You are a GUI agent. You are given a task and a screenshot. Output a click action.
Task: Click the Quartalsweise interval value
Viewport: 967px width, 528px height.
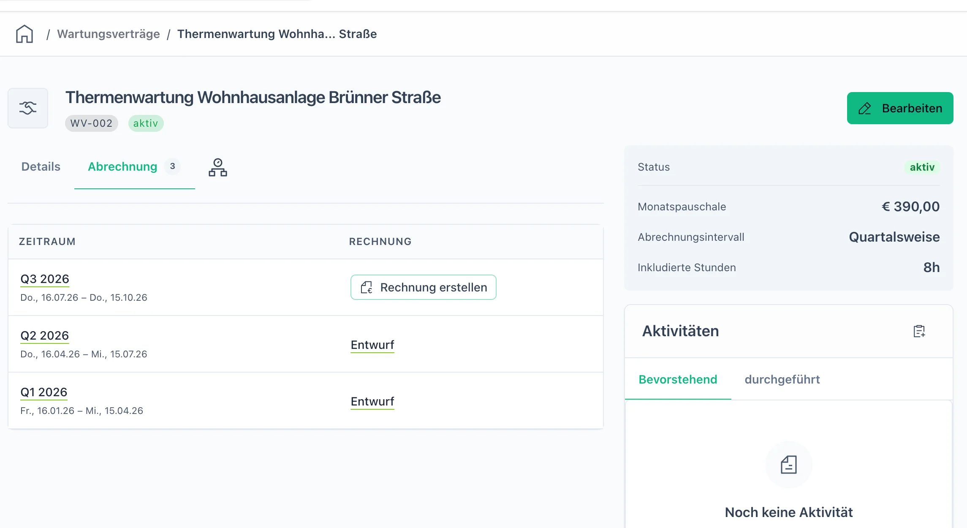pyautogui.click(x=894, y=237)
